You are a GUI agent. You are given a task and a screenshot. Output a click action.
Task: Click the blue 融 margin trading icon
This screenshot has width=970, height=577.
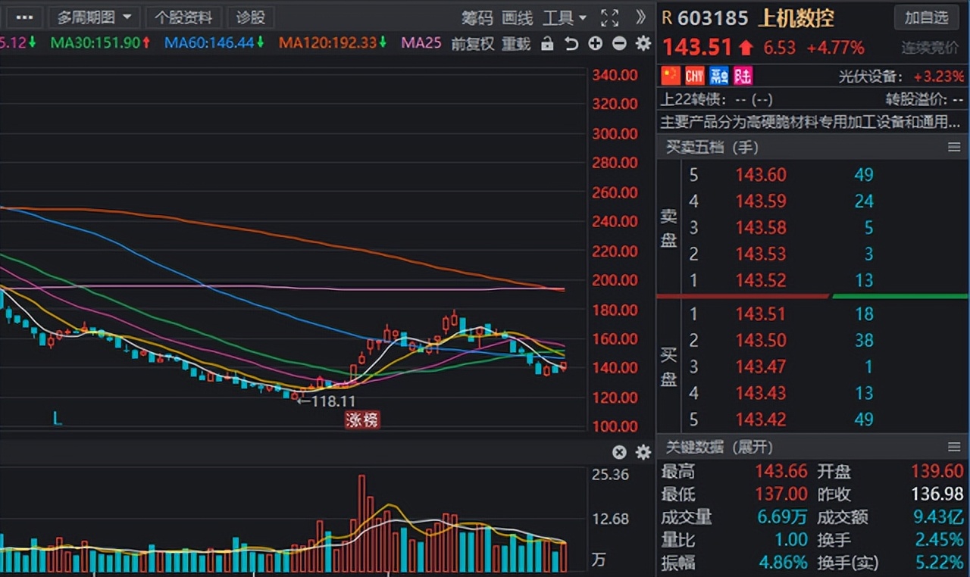coord(719,76)
